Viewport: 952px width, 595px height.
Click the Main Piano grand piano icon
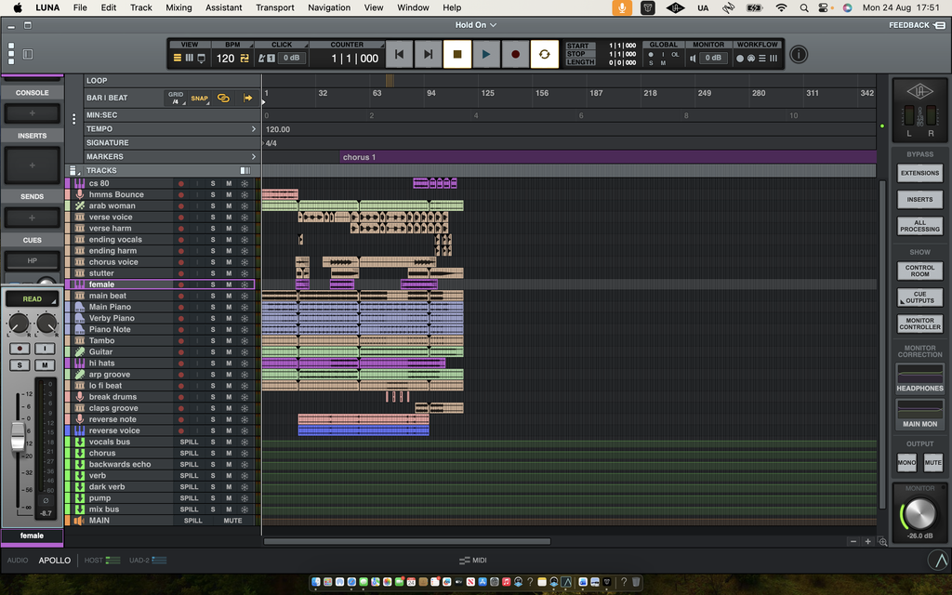80,307
